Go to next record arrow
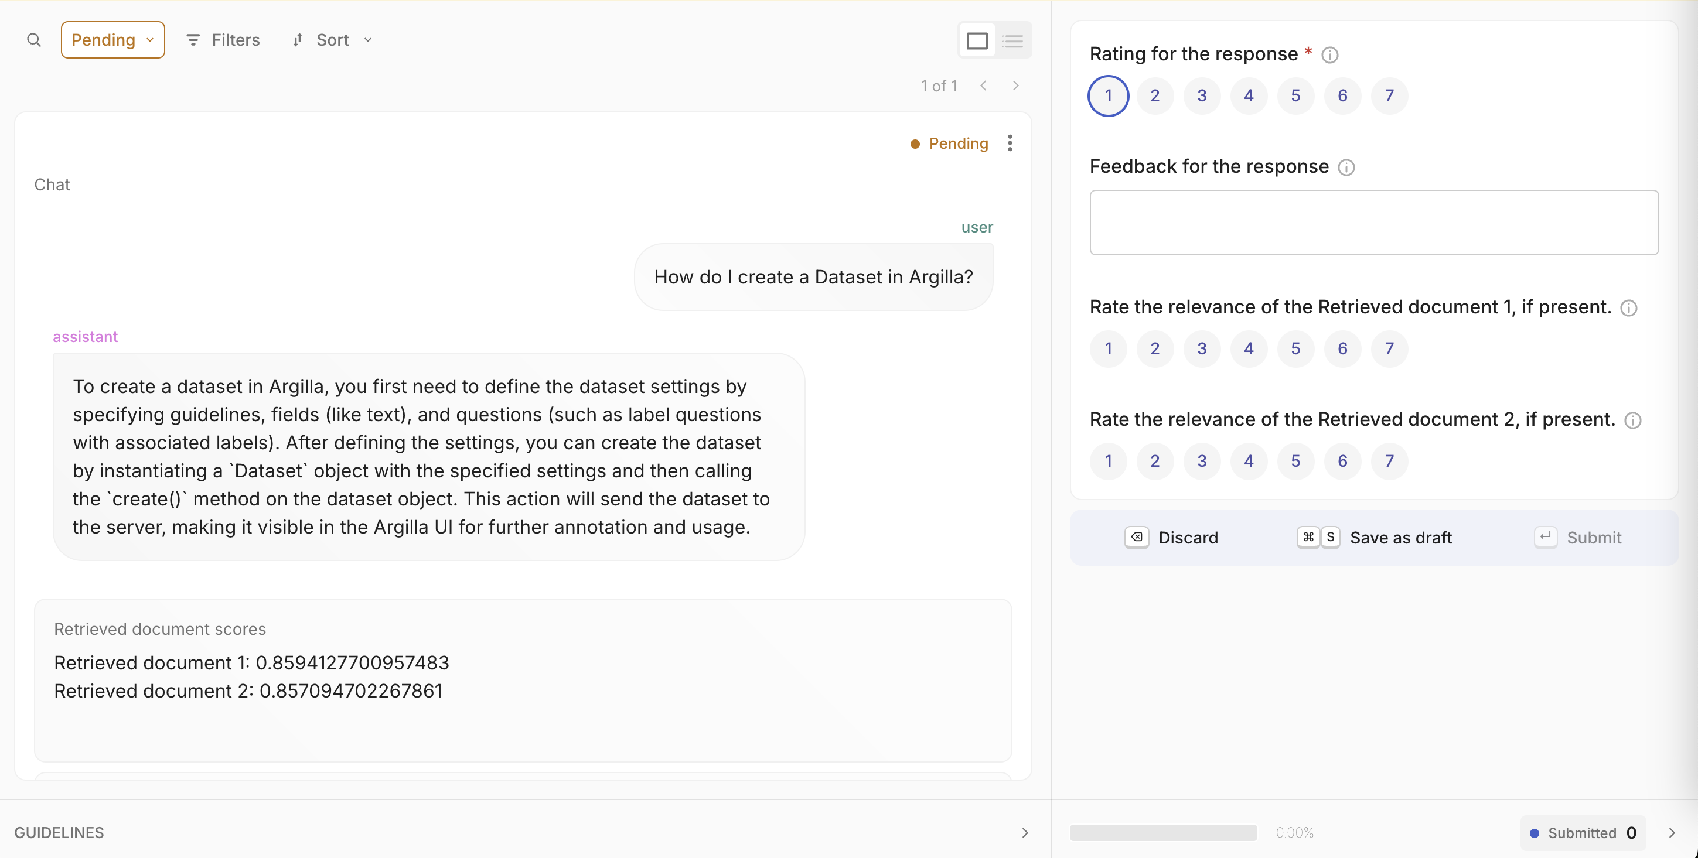 (1016, 86)
